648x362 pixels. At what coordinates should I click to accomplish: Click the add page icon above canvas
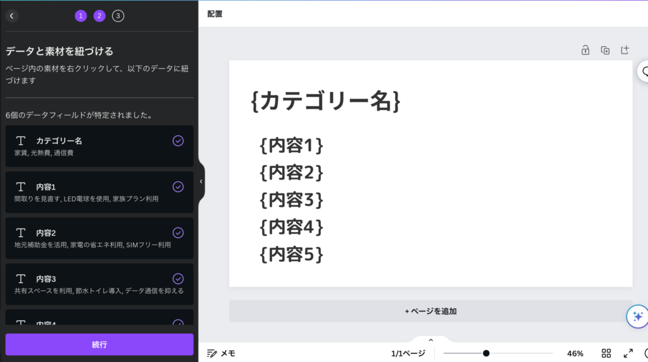click(x=625, y=50)
